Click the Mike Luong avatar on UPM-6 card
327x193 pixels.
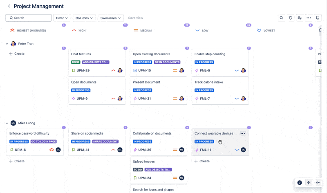tap(58, 150)
